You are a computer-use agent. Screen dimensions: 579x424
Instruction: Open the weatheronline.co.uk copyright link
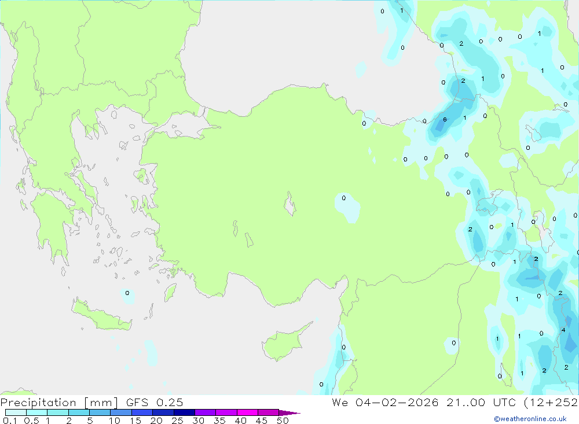click(530, 419)
